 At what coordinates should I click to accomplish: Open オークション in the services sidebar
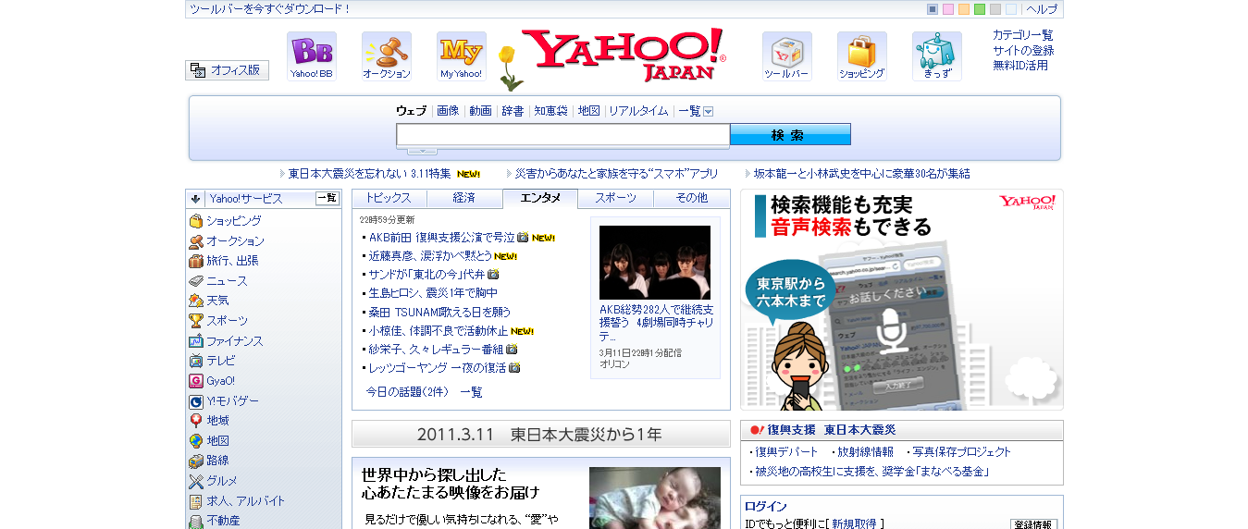tap(235, 241)
